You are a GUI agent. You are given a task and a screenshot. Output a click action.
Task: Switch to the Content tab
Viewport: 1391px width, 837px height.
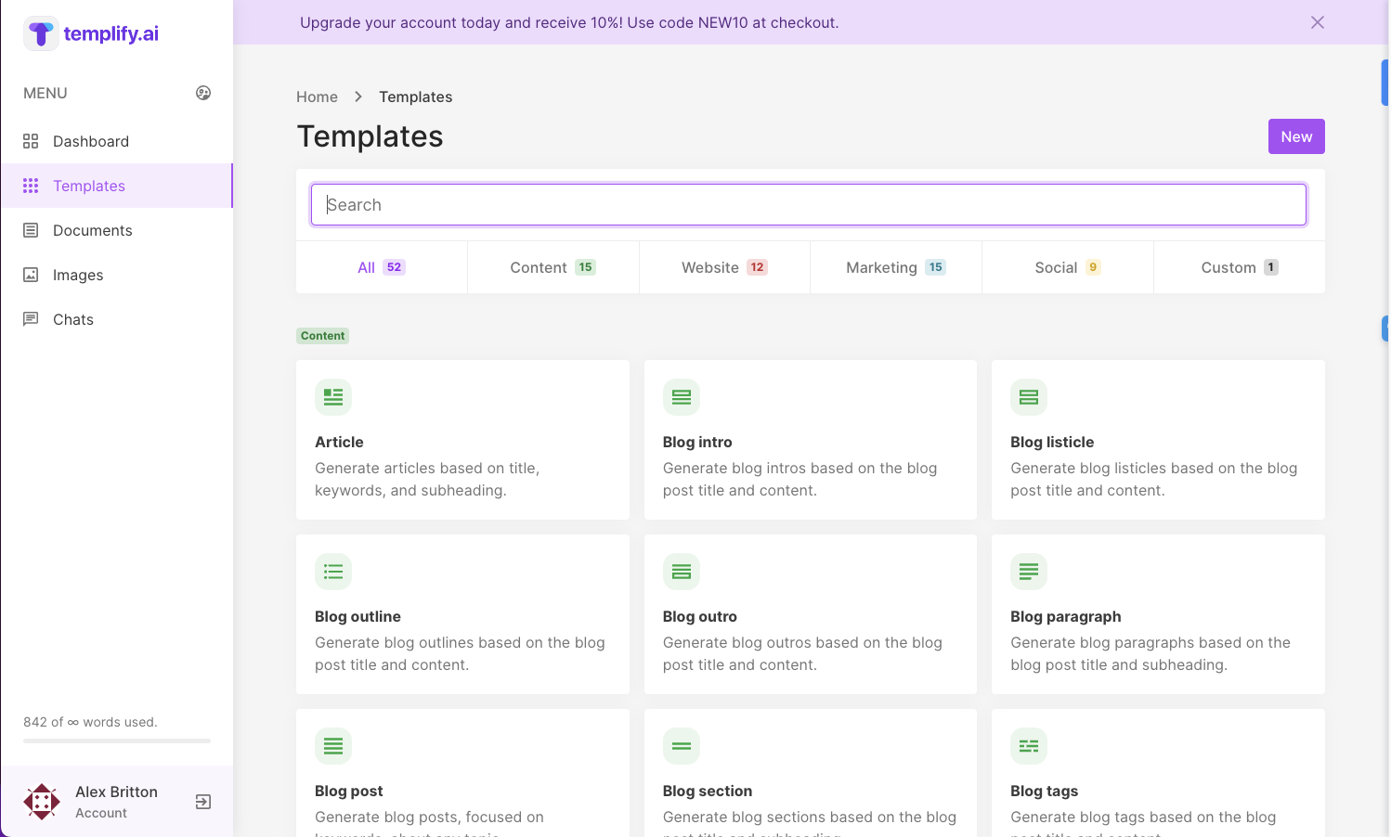[553, 267]
